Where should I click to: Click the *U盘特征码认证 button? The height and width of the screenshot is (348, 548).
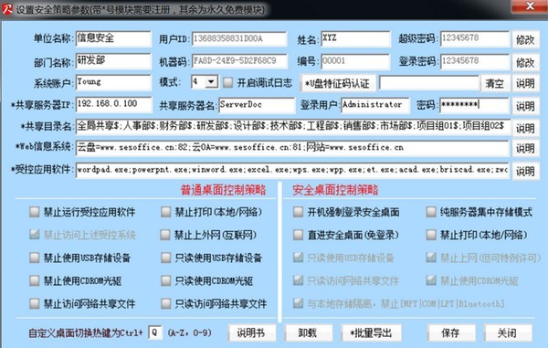coord(337,83)
